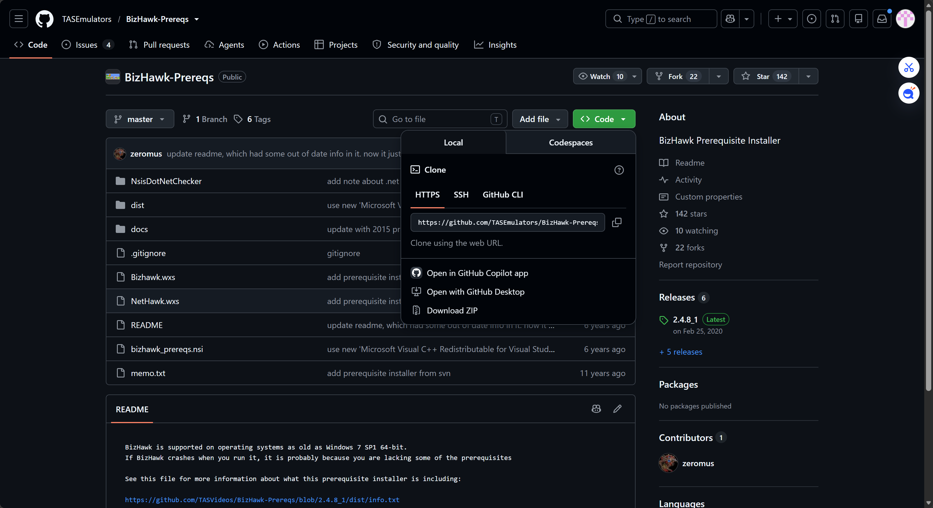Open the user avatar menu
This screenshot has width=933, height=508.
[x=905, y=19]
